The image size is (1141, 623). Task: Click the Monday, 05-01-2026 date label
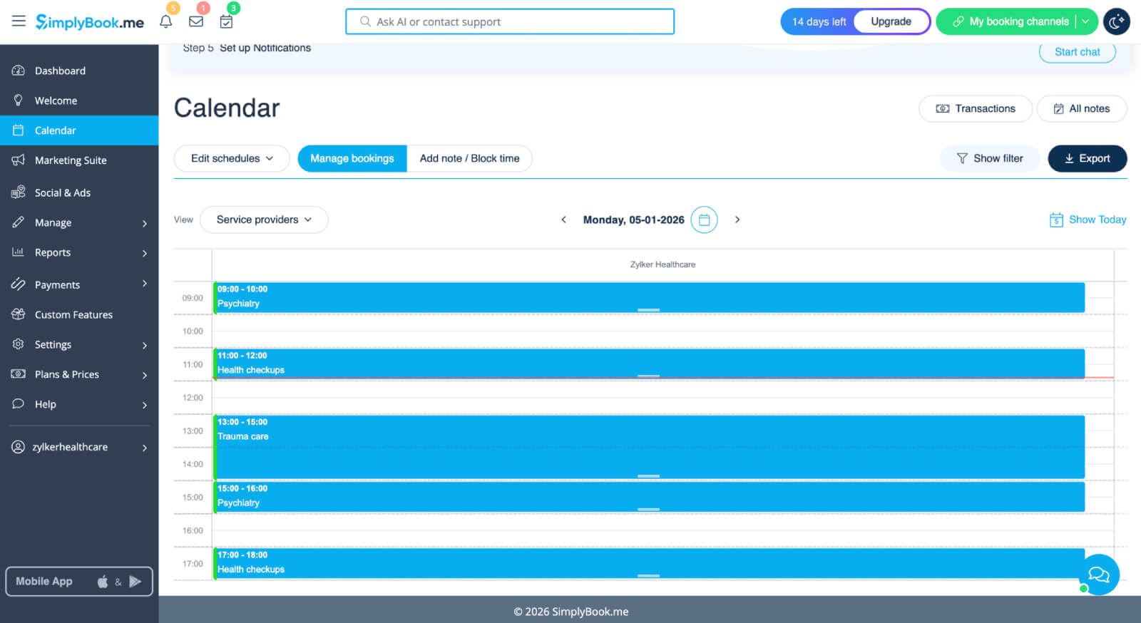(633, 220)
